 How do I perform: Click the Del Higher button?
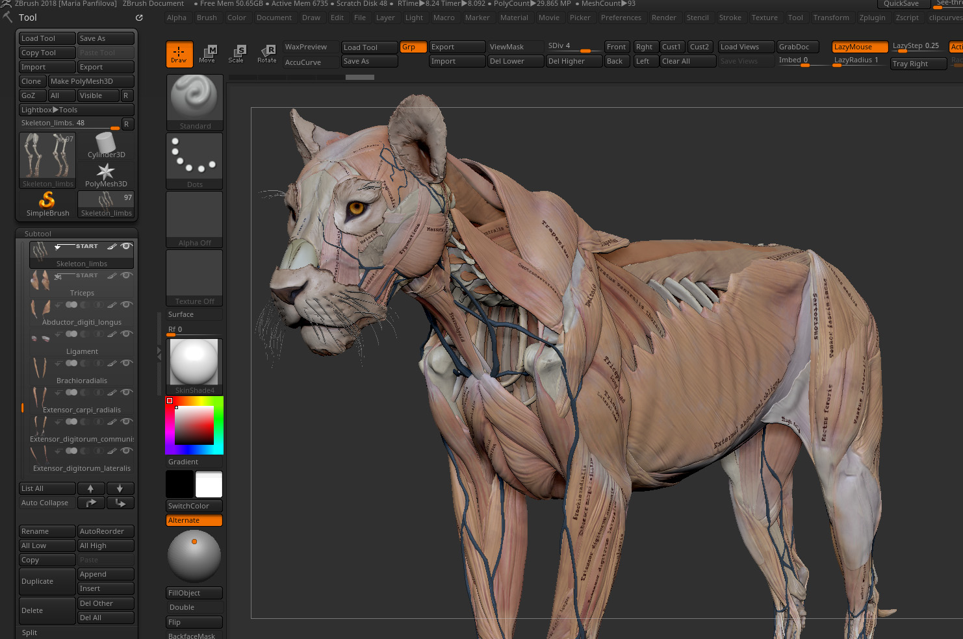(x=574, y=61)
